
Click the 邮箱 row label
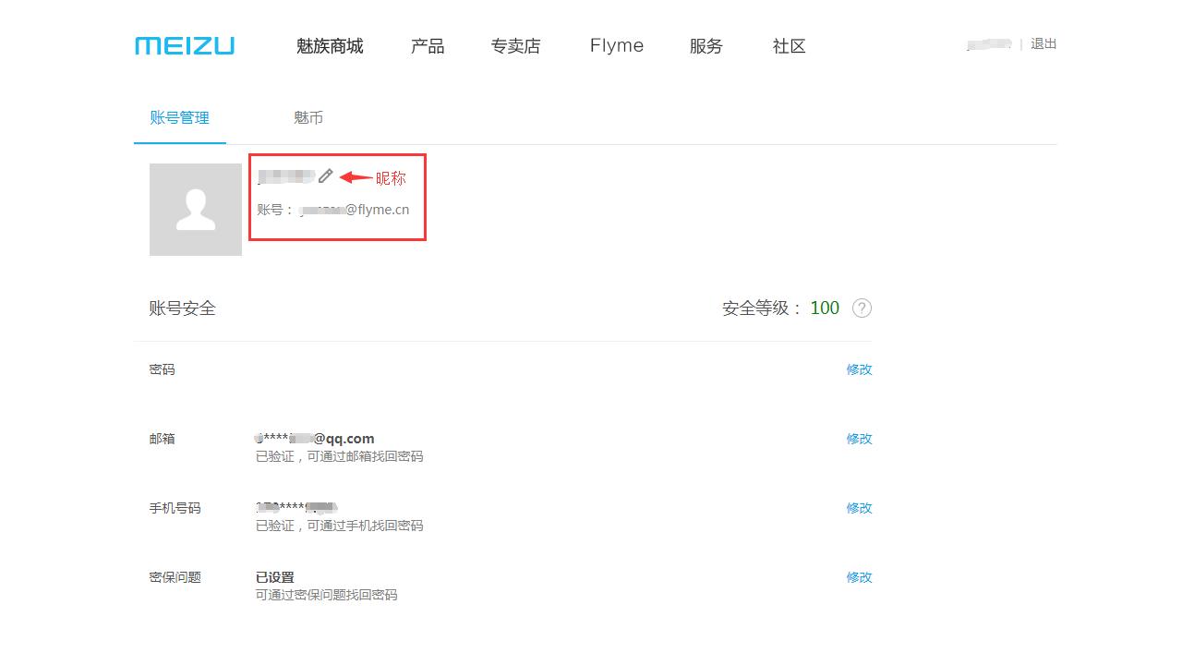(163, 439)
